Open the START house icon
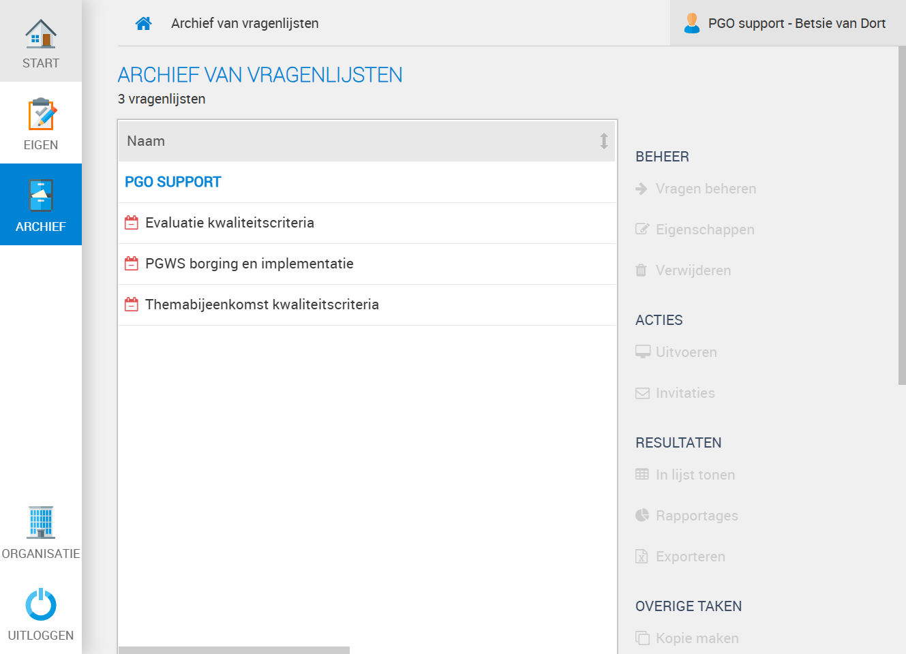Image resolution: width=906 pixels, height=654 pixels. [41, 33]
